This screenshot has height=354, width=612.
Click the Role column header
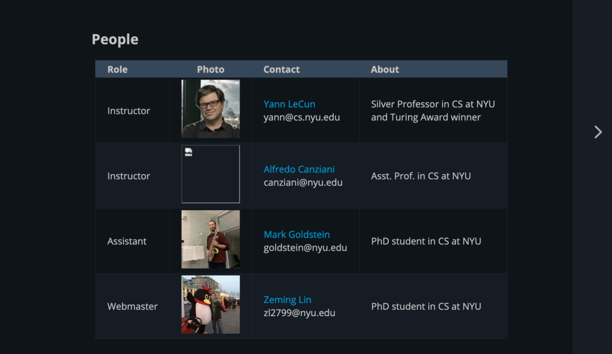[x=117, y=70]
